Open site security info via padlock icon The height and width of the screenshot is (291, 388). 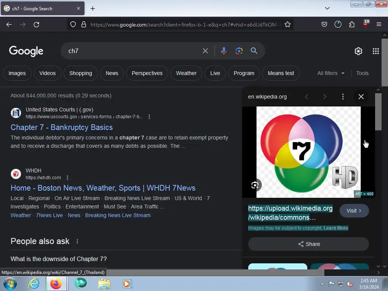(84, 24)
